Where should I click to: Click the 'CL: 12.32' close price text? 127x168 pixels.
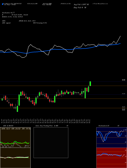46,5
